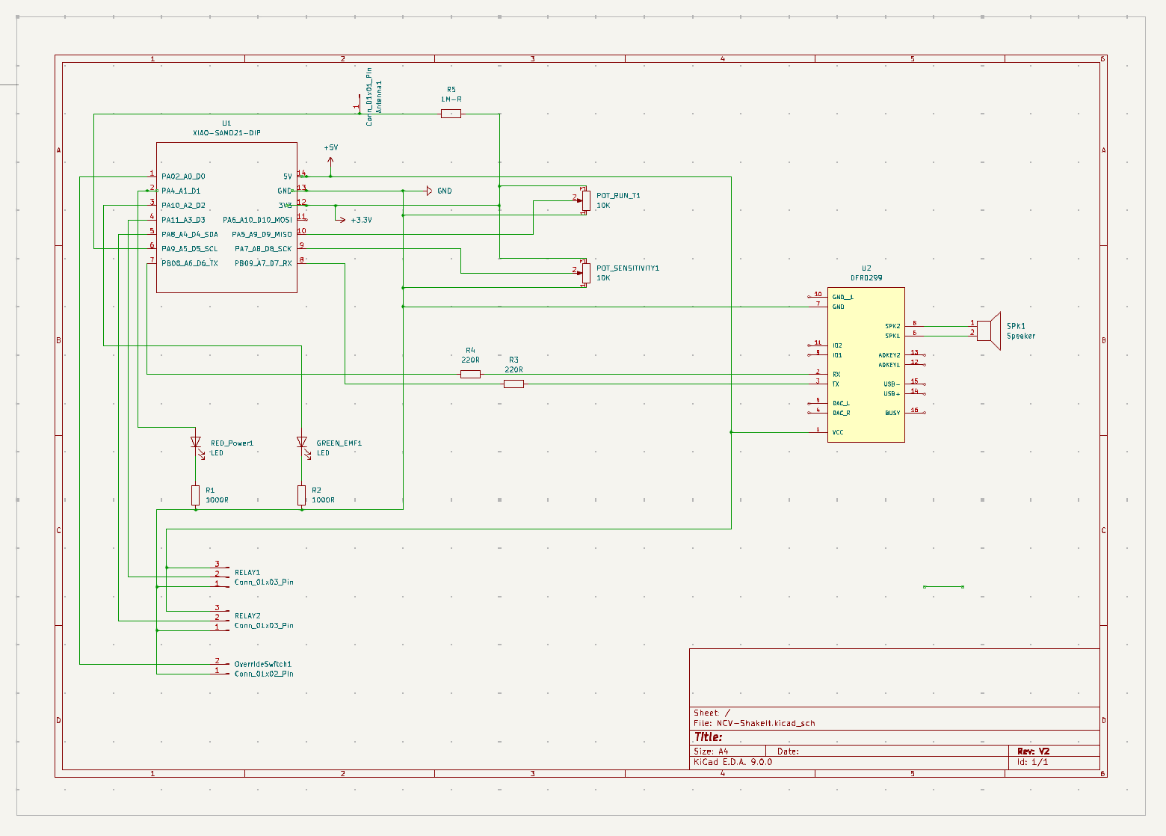Click the +5V power arrow symbol

click(330, 161)
